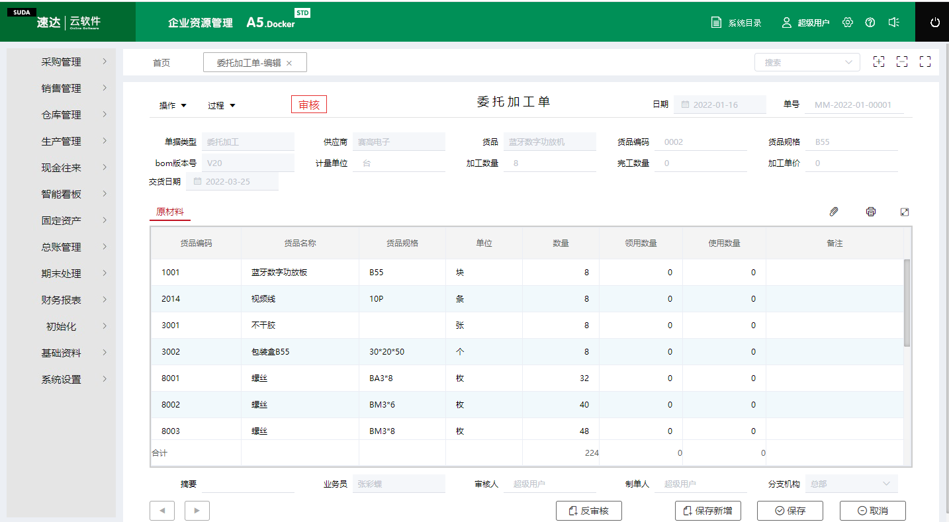Click the 取消 button
Viewport: 949px width, 522px height.
(x=873, y=511)
